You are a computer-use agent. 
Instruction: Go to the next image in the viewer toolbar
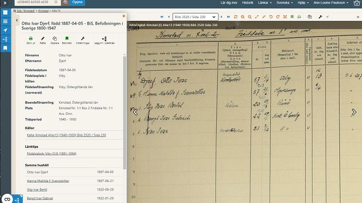click(221, 17)
